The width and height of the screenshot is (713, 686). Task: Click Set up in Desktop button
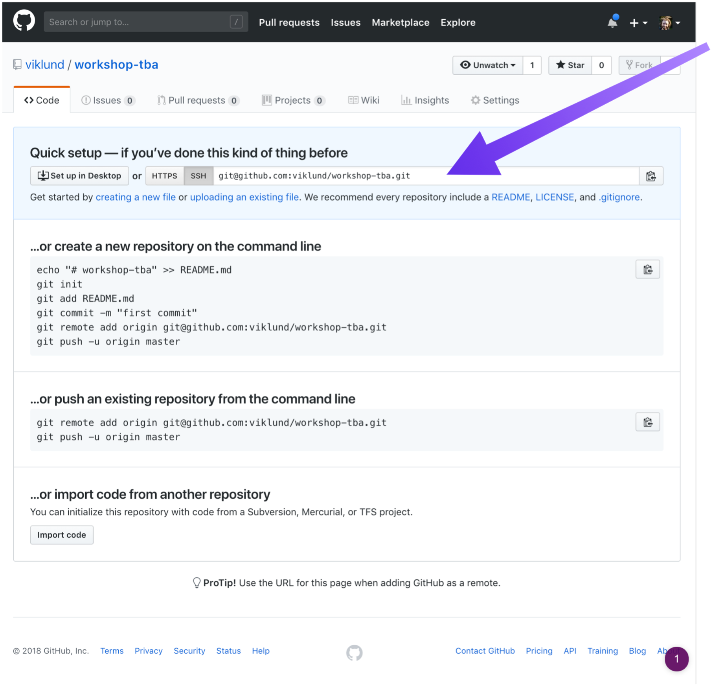coord(79,176)
